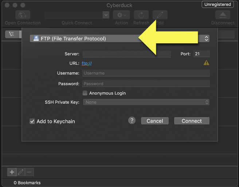This screenshot has width=239, height=187.
Task: Click the minus remove bookmark icon
Action: coord(30,172)
